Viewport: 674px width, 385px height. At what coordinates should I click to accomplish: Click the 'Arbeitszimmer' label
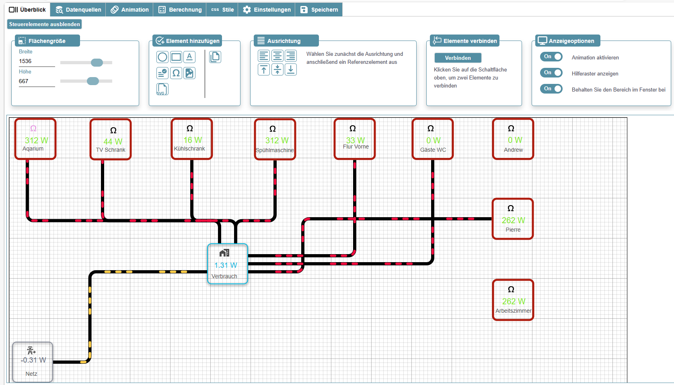514,311
